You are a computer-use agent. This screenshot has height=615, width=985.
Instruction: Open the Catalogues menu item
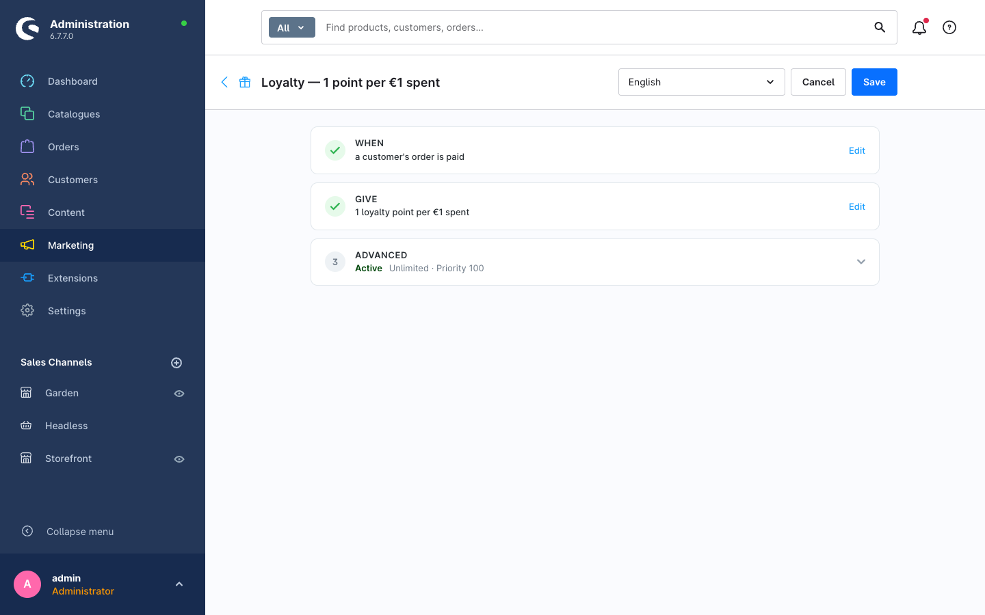103,114
